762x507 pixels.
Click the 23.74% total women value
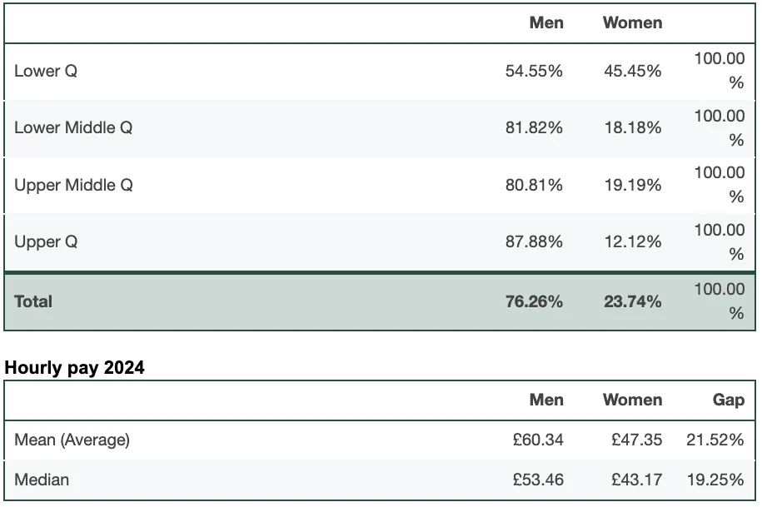(632, 301)
